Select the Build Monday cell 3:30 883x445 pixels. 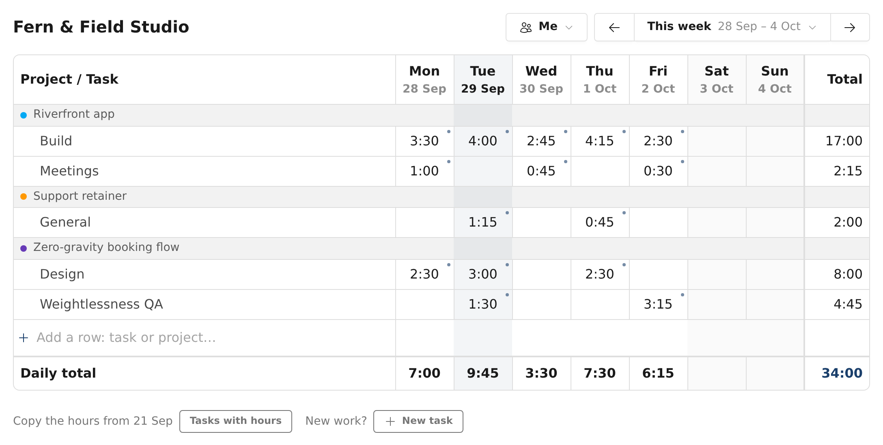point(424,141)
